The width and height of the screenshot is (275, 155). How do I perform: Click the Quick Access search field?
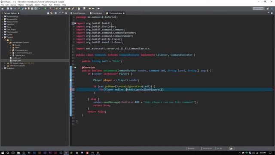click(258, 9)
